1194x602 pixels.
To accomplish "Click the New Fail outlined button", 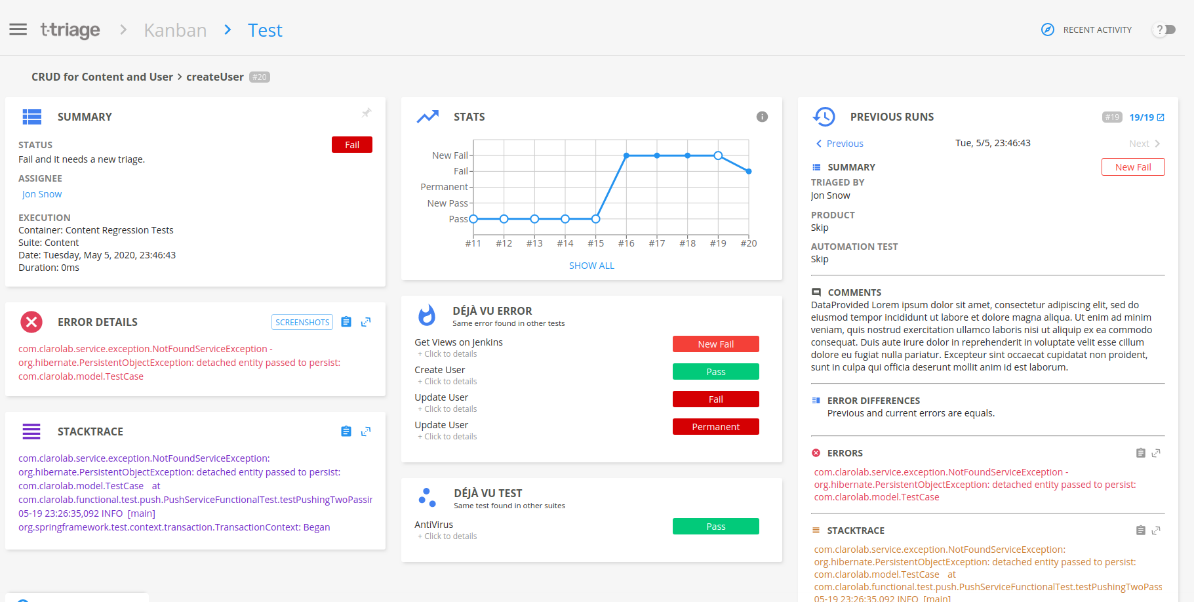I will [x=1133, y=167].
